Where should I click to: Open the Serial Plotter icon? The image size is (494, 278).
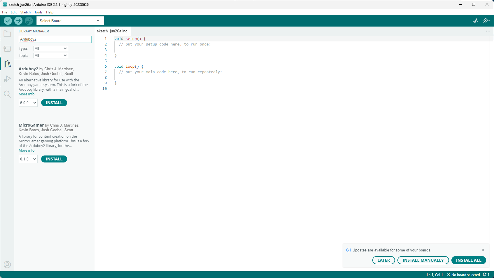coord(476,21)
